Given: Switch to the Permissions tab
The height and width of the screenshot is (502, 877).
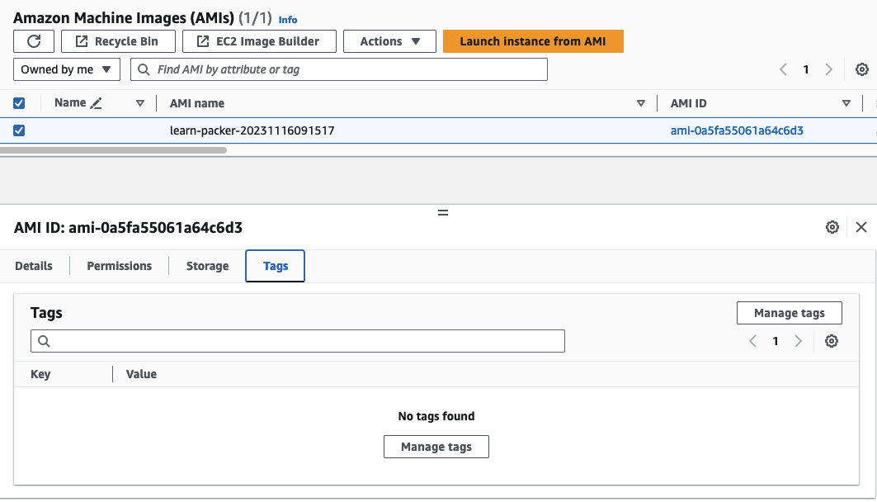Looking at the screenshot, I should tap(120, 266).
